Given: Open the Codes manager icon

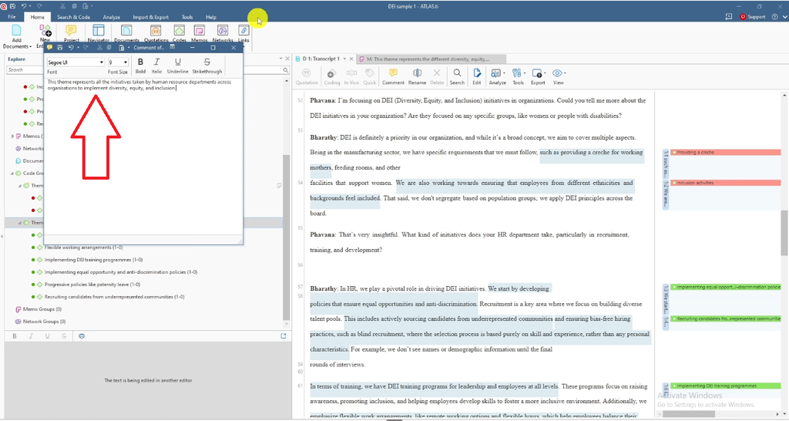Looking at the screenshot, I should click(179, 34).
